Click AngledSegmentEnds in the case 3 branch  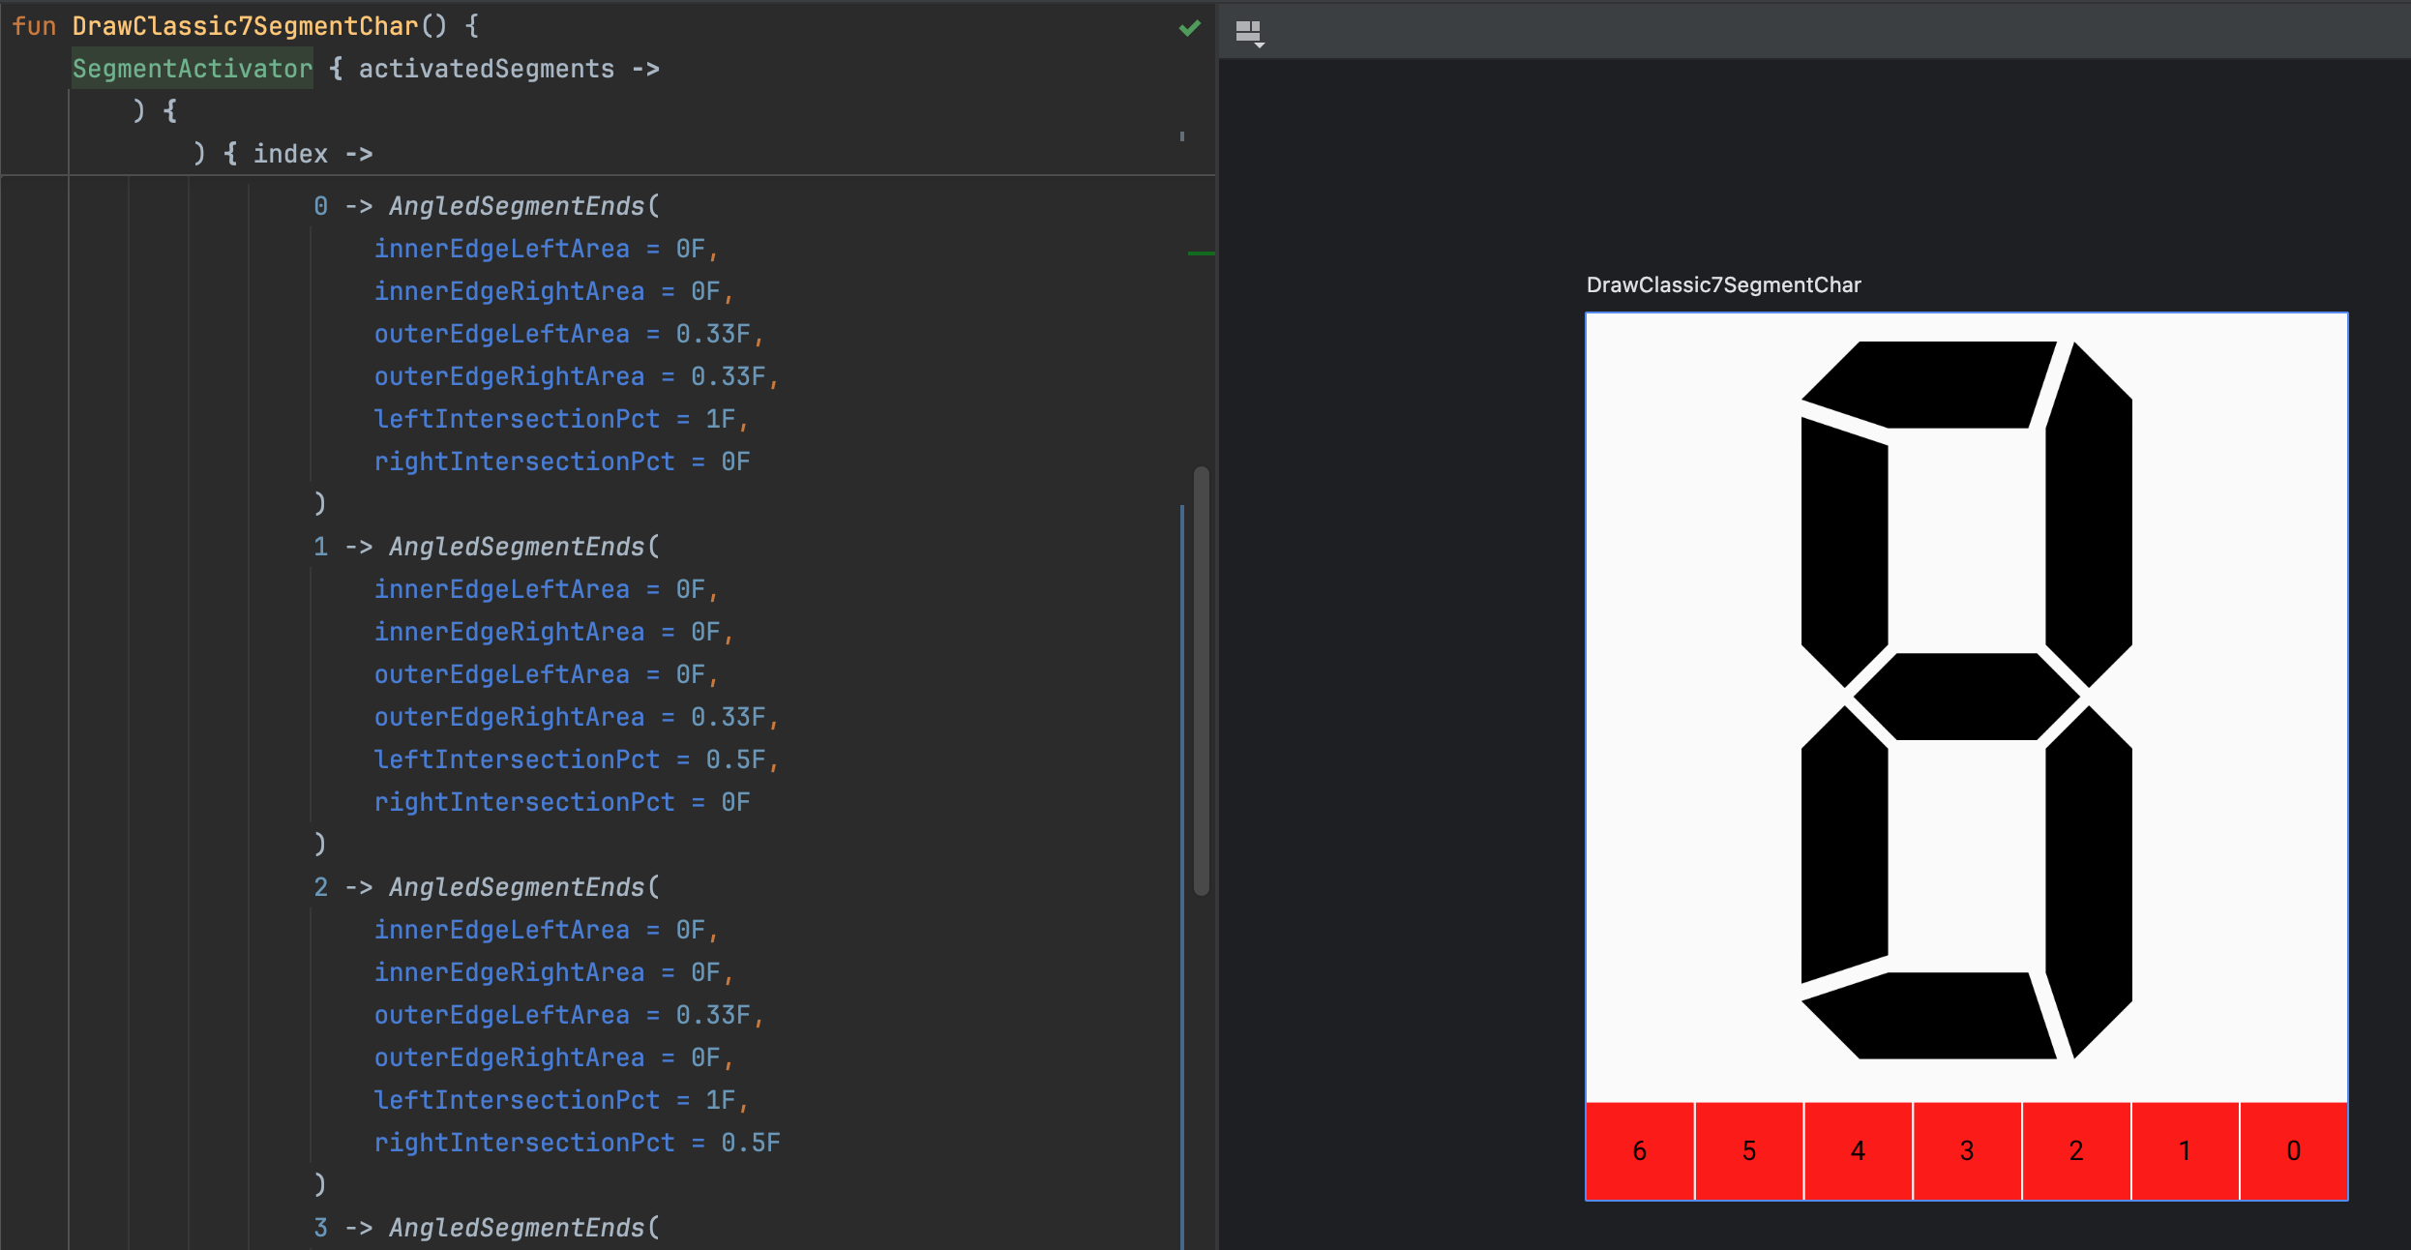point(517,1228)
